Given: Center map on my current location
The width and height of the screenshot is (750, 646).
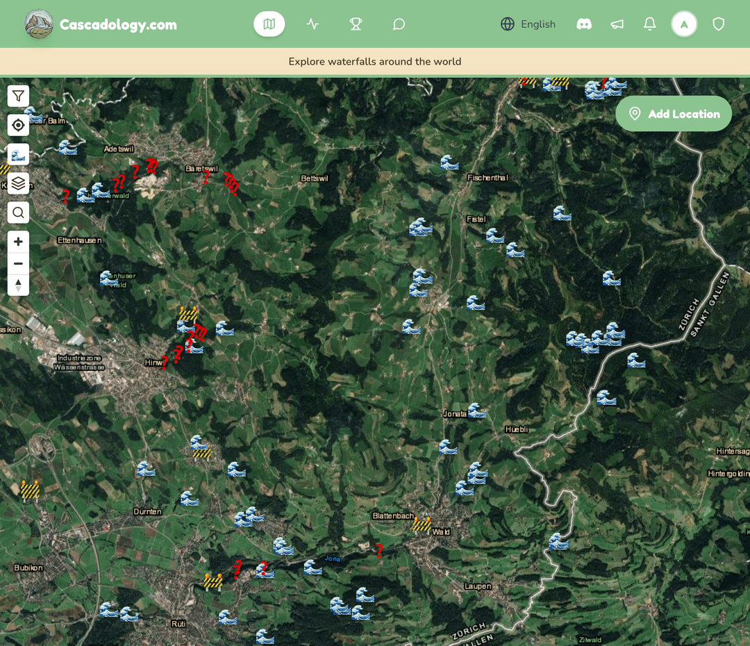Looking at the screenshot, I should click(x=18, y=126).
